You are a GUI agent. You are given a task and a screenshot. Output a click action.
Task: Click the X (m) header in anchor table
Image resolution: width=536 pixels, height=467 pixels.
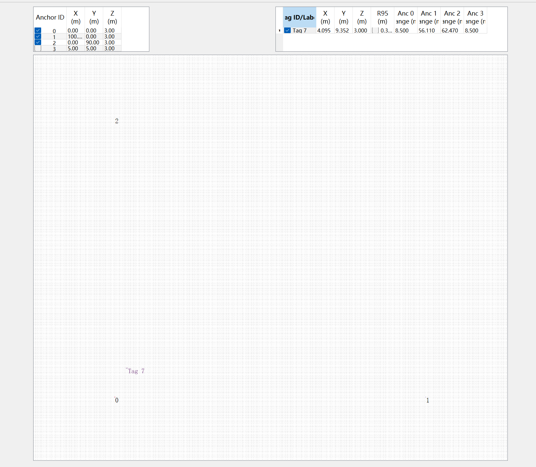tap(76, 17)
